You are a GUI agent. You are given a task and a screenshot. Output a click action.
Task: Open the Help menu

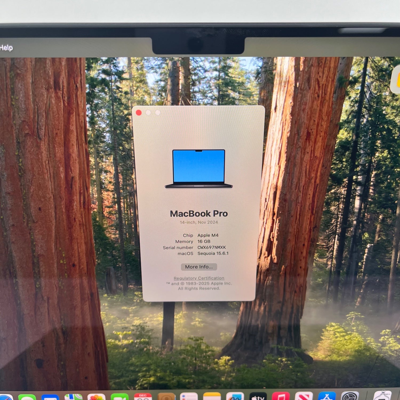click(6, 48)
